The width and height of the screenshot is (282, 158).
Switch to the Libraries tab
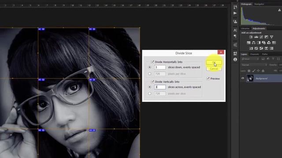click(x=245, y=29)
